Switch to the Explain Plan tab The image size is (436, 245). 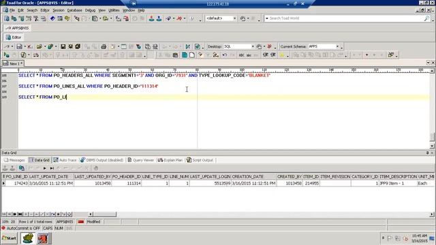click(x=170, y=160)
